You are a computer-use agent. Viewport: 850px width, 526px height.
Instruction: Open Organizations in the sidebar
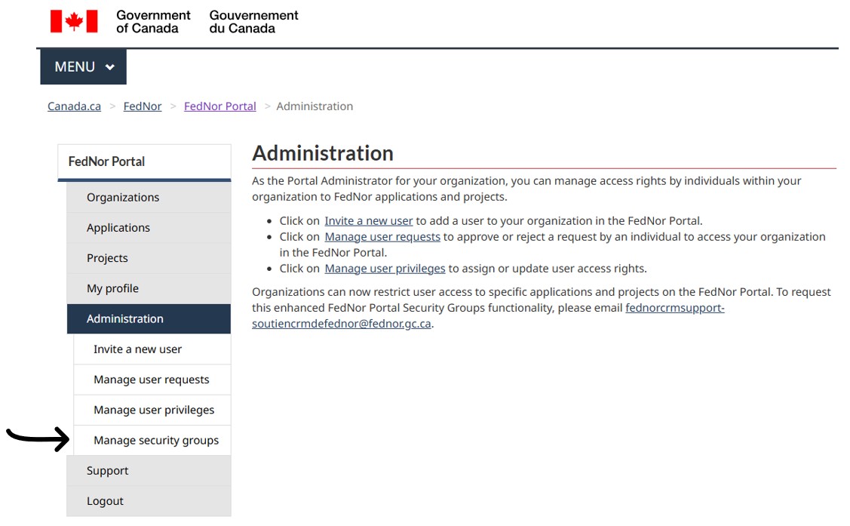pos(149,198)
